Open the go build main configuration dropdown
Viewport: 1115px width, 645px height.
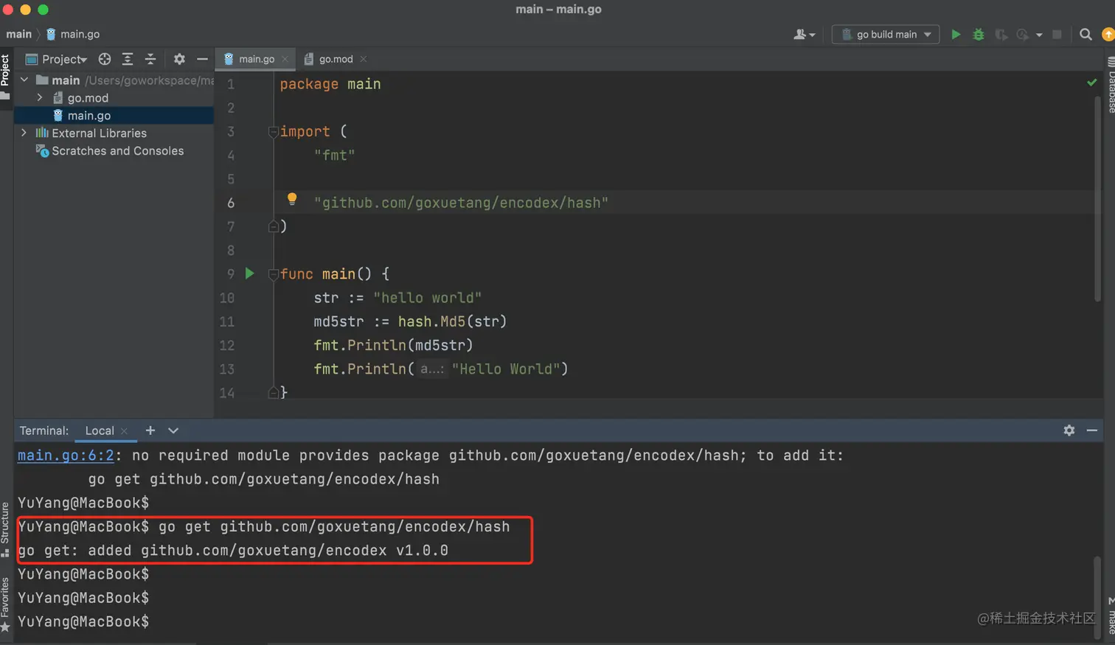pos(886,34)
